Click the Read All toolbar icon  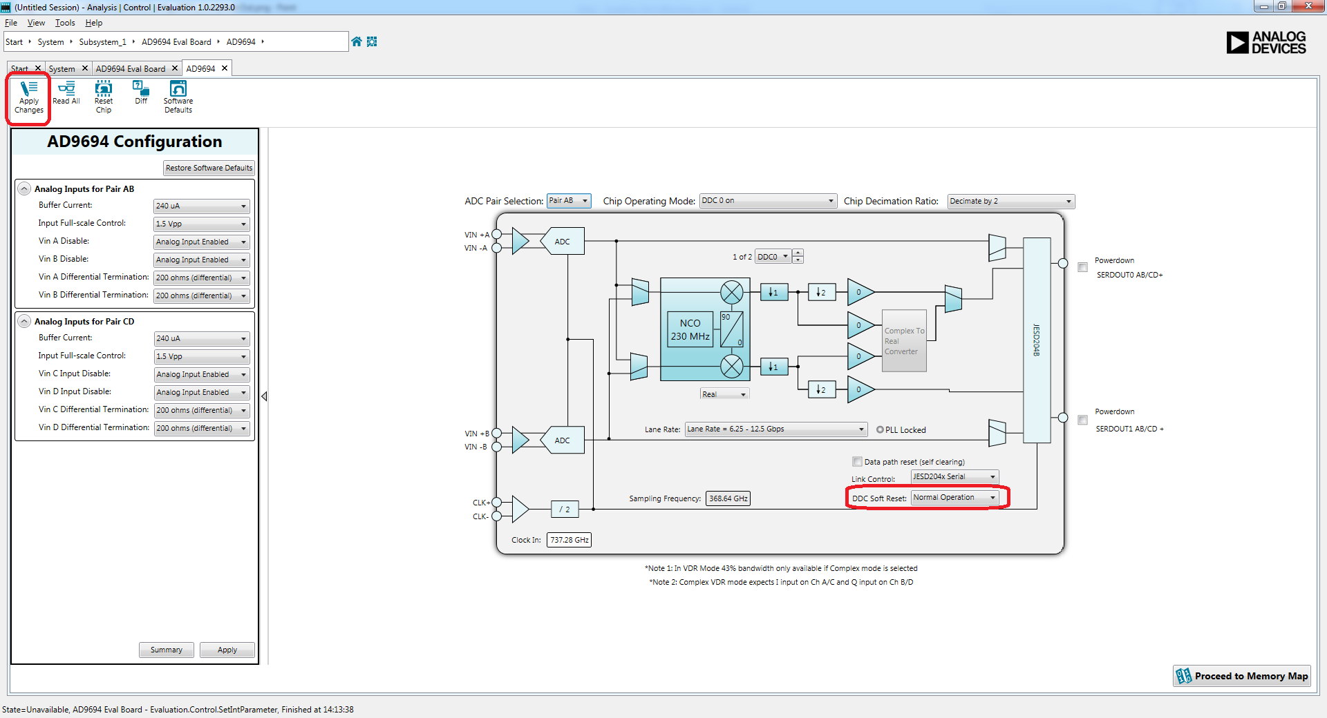[x=66, y=95]
